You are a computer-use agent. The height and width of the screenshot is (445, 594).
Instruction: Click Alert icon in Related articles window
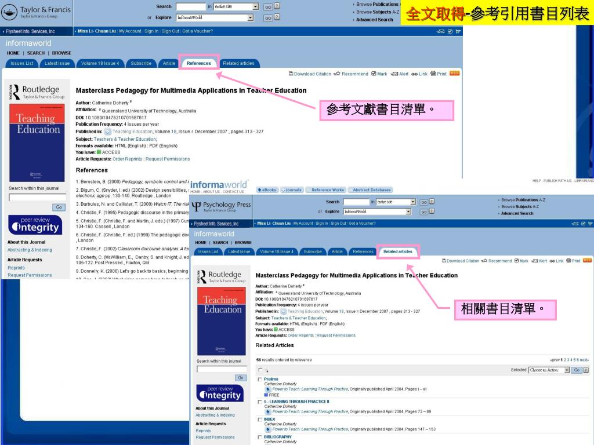click(534, 261)
